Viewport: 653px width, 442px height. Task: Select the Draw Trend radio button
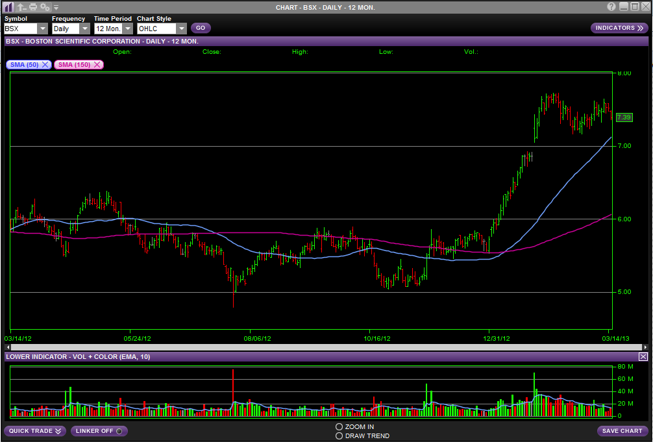pyautogui.click(x=339, y=436)
